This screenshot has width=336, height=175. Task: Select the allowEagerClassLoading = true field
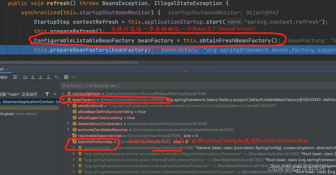(x=106, y=118)
